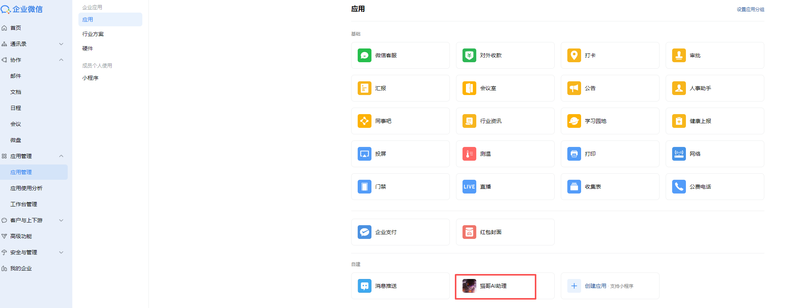Click the 猫哥AI助理 app thumbnail
Viewport: 798px width, 308px height.
(x=469, y=286)
